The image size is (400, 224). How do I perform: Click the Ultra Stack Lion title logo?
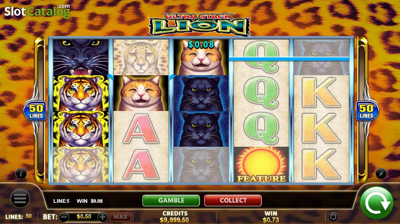pyautogui.click(x=199, y=25)
